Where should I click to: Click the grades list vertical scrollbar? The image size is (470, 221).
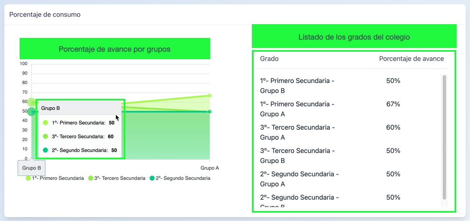click(x=444, y=137)
